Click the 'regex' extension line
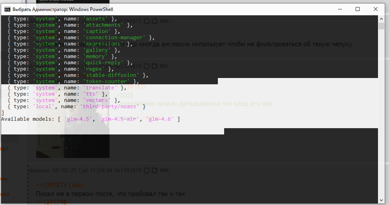389x205 pixels. tap(60, 69)
